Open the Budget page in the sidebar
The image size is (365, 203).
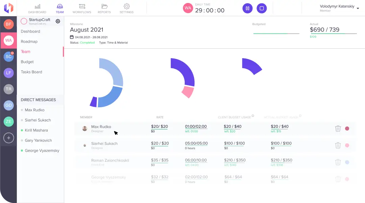27,62
